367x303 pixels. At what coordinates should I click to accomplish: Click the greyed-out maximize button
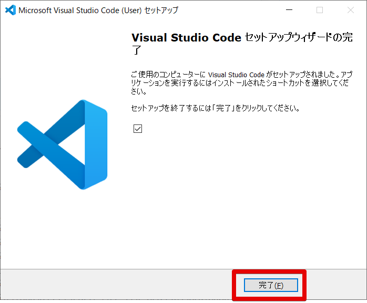pyautogui.click(x=320, y=10)
